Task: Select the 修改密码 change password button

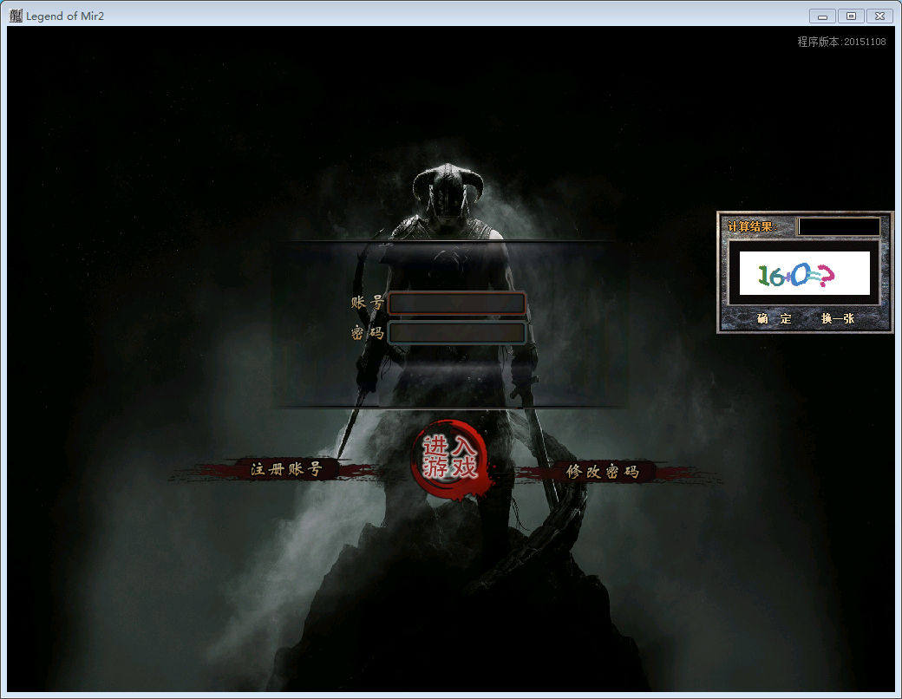Action: [602, 472]
